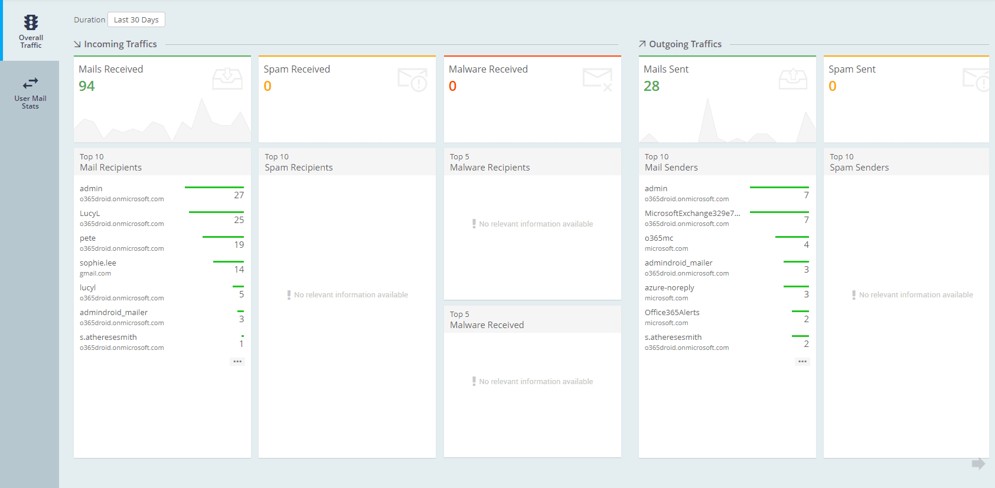The width and height of the screenshot is (995, 488).
Task: Select sophie.lee in Mail Recipients list
Action: pos(98,263)
